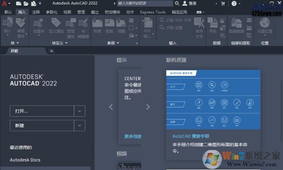Click the Open folder icon in quick access toolbar
This screenshot has height=170, width=283.
(x=26, y=3)
